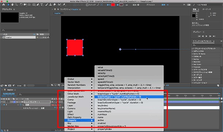Open the loopOut composition dropdown in Project panel
This screenshot has height=132, width=223.
click(x=27, y=13)
